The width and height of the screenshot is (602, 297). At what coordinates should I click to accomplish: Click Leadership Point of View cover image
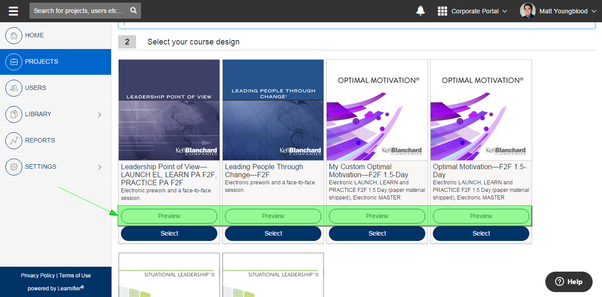[x=169, y=110]
